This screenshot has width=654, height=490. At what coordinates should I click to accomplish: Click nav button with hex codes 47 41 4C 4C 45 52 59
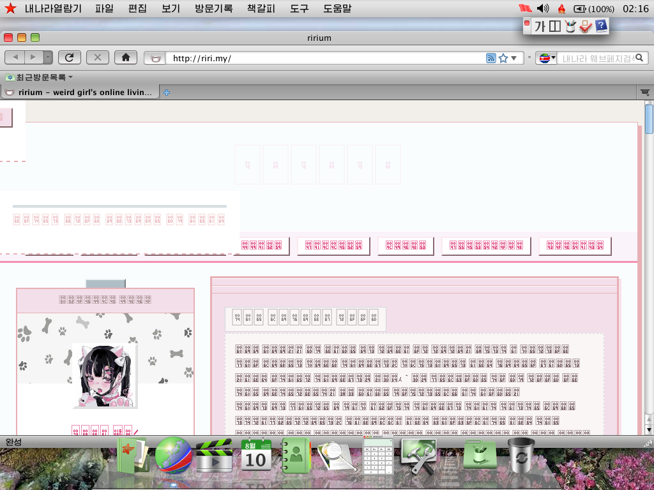[x=333, y=246]
